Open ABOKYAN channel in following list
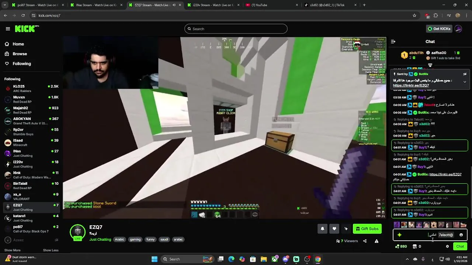Screen dimensions: 472x265 [x=31, y=121]
